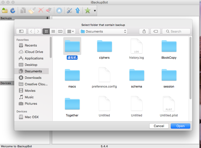Expand the toolbar overflow dropdown arrow
201x148 pixels.
[95, 11]
